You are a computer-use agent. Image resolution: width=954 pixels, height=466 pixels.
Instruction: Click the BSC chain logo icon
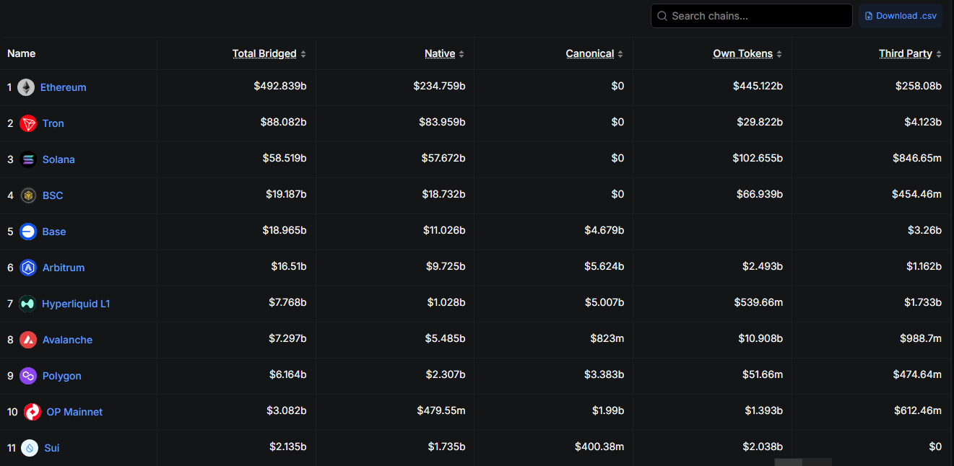[x=28, y=195]
